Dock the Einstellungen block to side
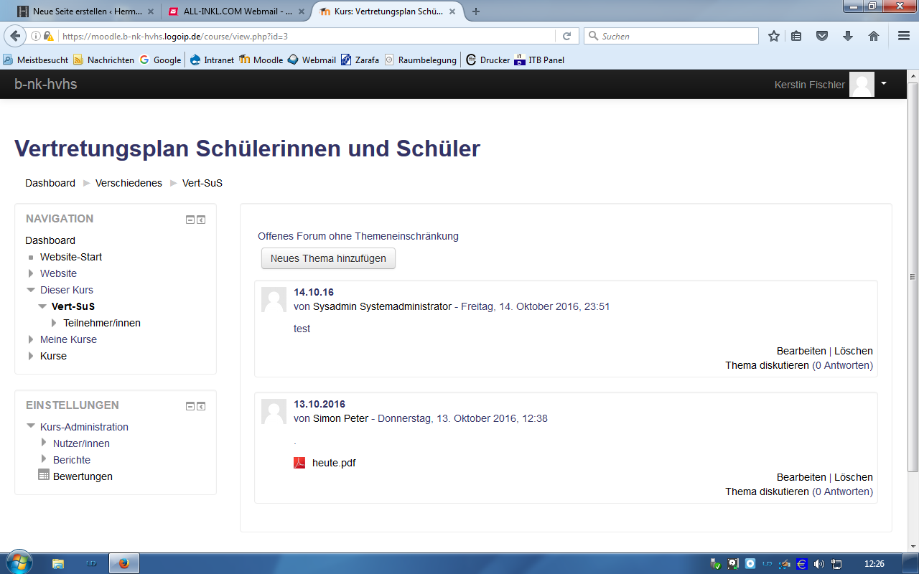The height and width of the screenshot is (574, 919). [201, 406]
